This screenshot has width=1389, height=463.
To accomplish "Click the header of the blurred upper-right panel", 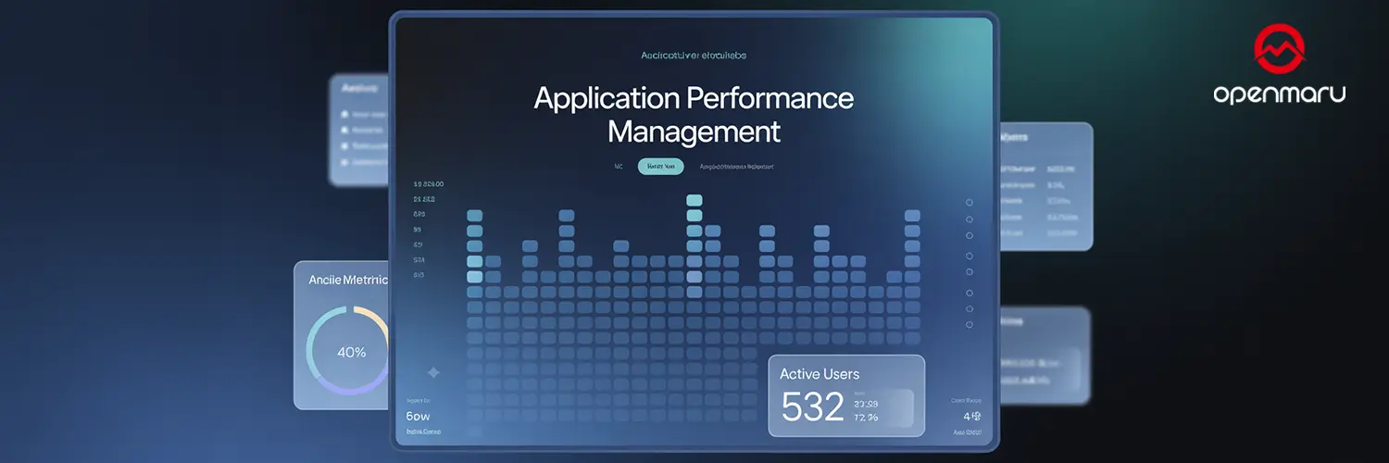I will [x=1016, y=137].
